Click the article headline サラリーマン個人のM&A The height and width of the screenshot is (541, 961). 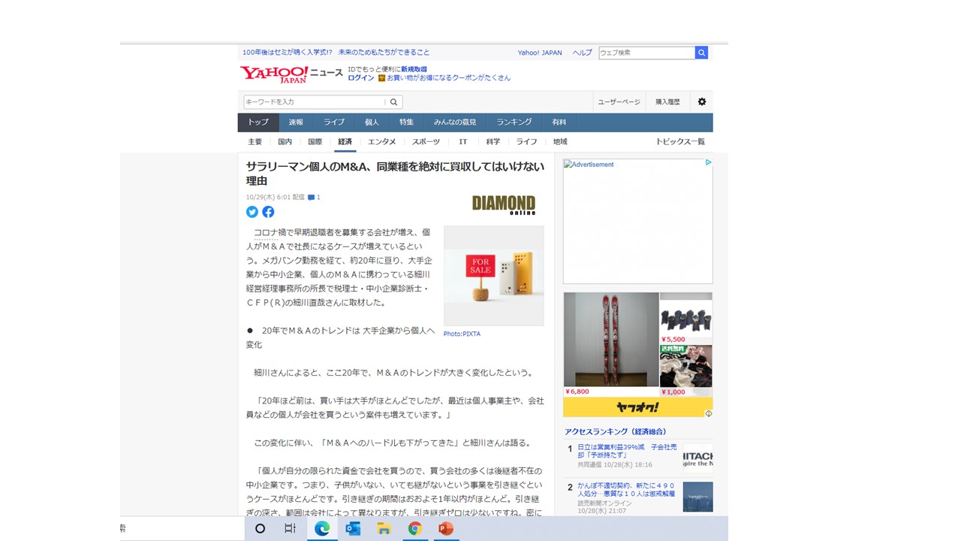395,174
